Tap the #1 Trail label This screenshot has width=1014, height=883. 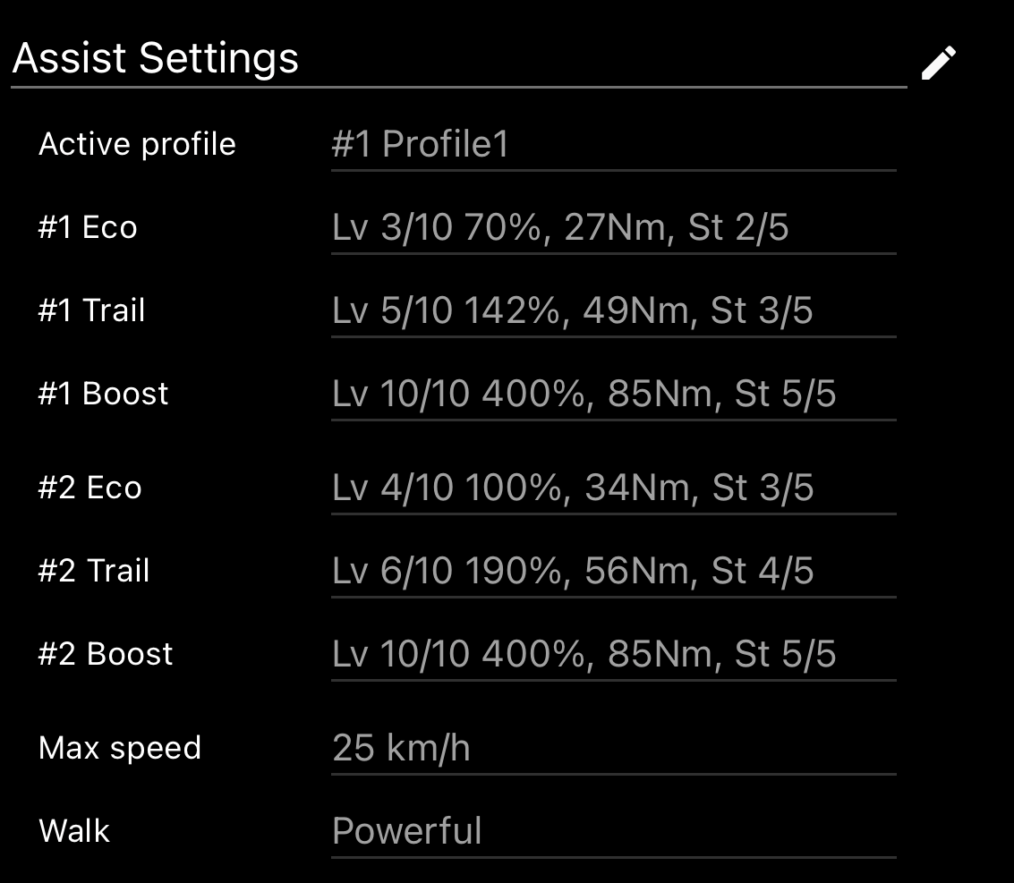(x=91, y=310)
